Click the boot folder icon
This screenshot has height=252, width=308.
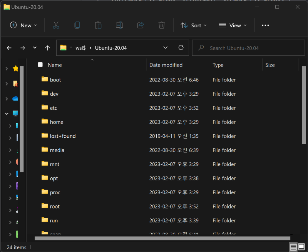(45, 79)
